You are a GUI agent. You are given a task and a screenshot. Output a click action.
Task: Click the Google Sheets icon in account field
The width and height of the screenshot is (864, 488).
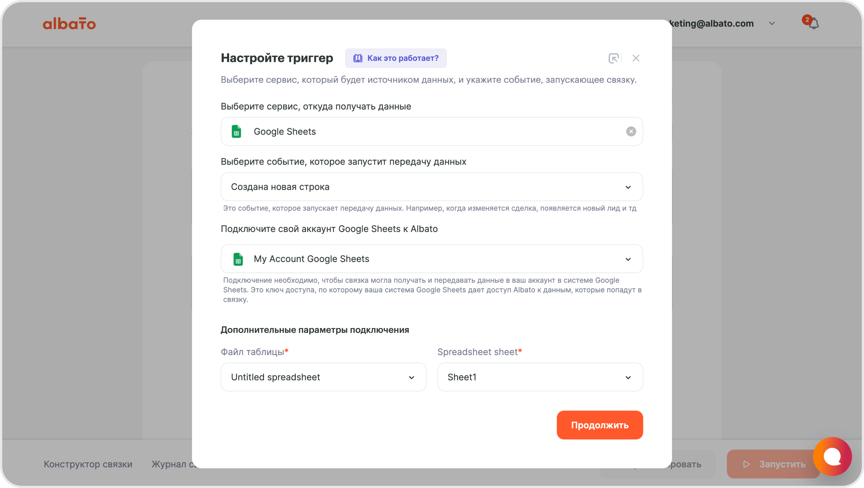[238, 259]
